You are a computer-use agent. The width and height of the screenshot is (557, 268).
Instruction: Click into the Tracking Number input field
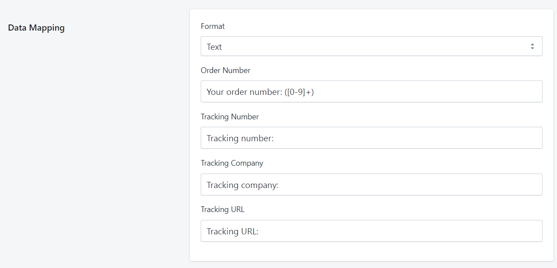[x=371, y=138]
